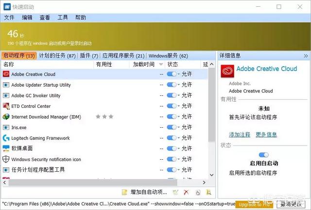
Task: Disable Internet Download Manager startup switch
Action: coord(172,117)
